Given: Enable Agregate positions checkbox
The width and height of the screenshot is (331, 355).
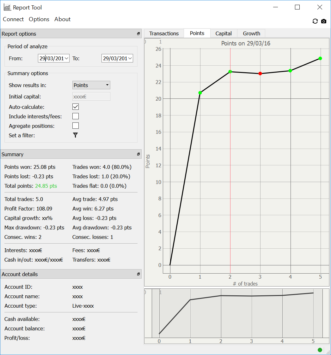Looking at the screenshot, I should pyautogui.click(x=76, y=126).
